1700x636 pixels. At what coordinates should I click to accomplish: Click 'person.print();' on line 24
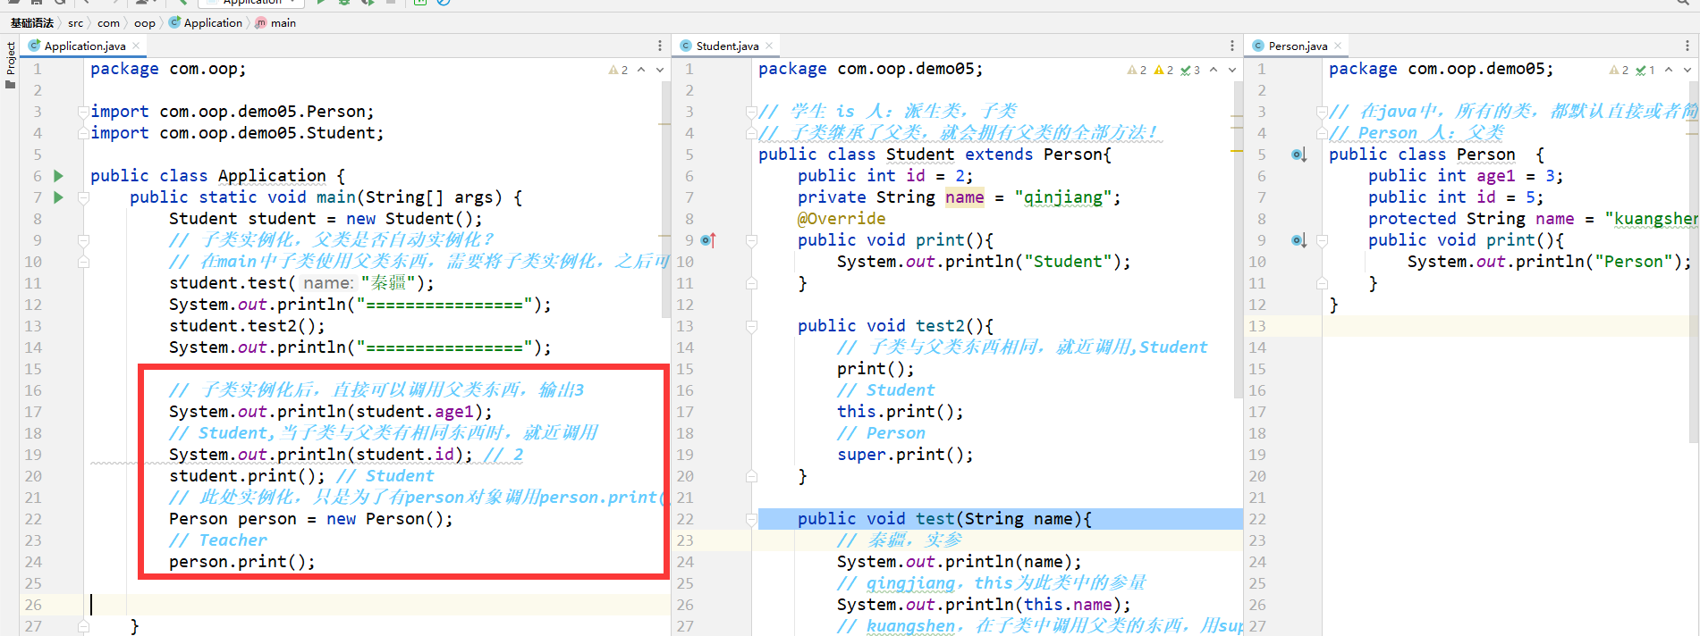click(x=241, y=562)
